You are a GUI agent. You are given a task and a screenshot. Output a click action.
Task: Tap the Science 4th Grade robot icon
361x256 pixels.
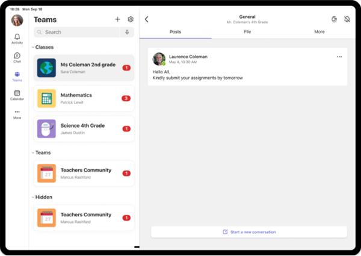46,128
